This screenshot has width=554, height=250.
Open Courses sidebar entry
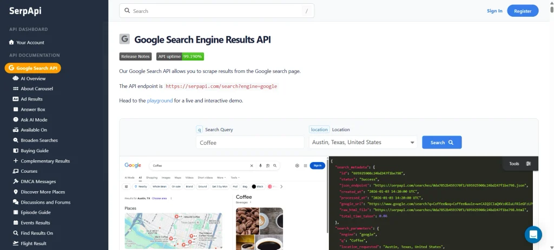point(29,171)
